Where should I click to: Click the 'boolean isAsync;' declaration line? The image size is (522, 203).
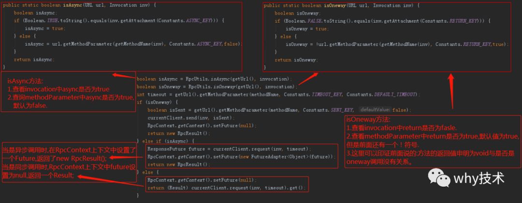pyautogui.click(x=36, y=13)
